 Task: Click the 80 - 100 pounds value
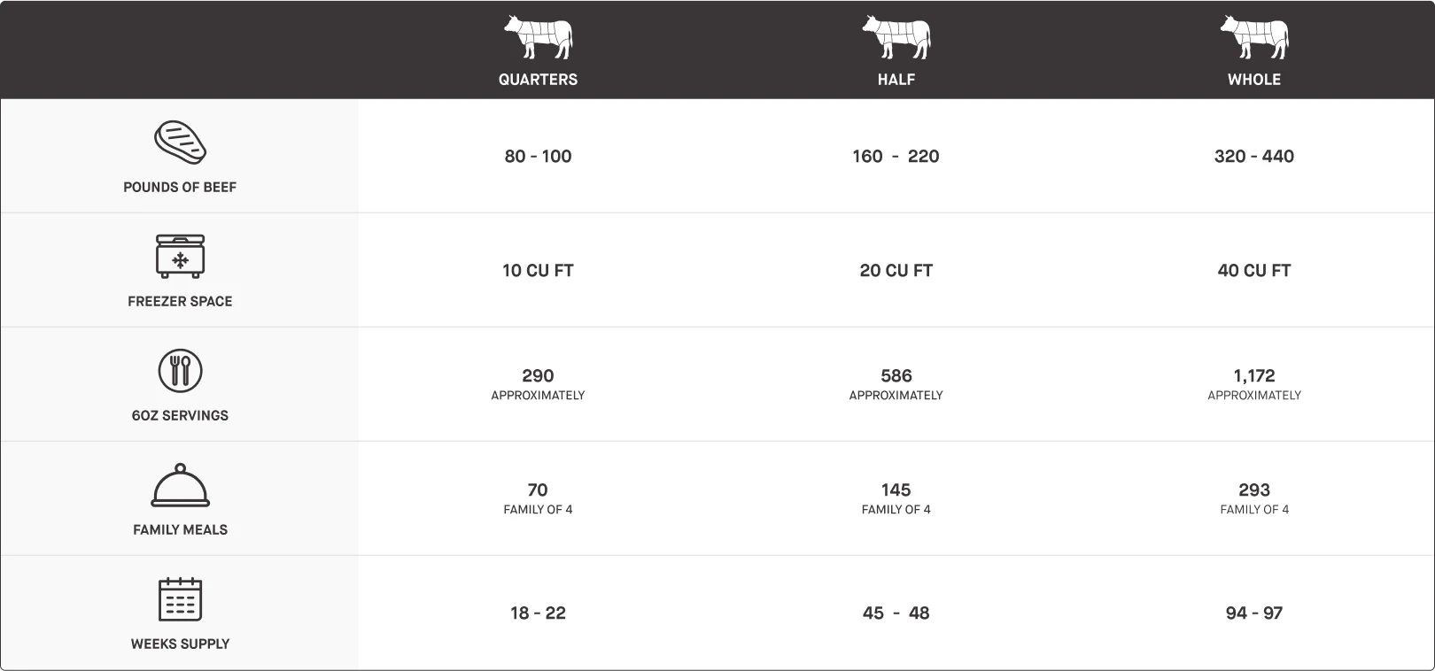pos(538,157)
